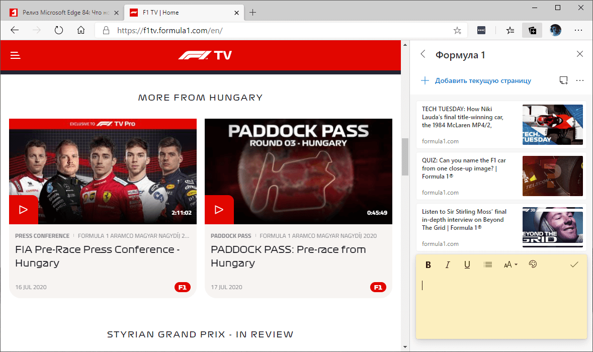Insert bulleted list in note
Viewport: 593px width, 352px height.
pos(488,265)
